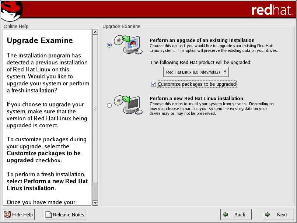The image size is (297, 223).
Task: Click the Back button label
Action: (x=240, y=215)
